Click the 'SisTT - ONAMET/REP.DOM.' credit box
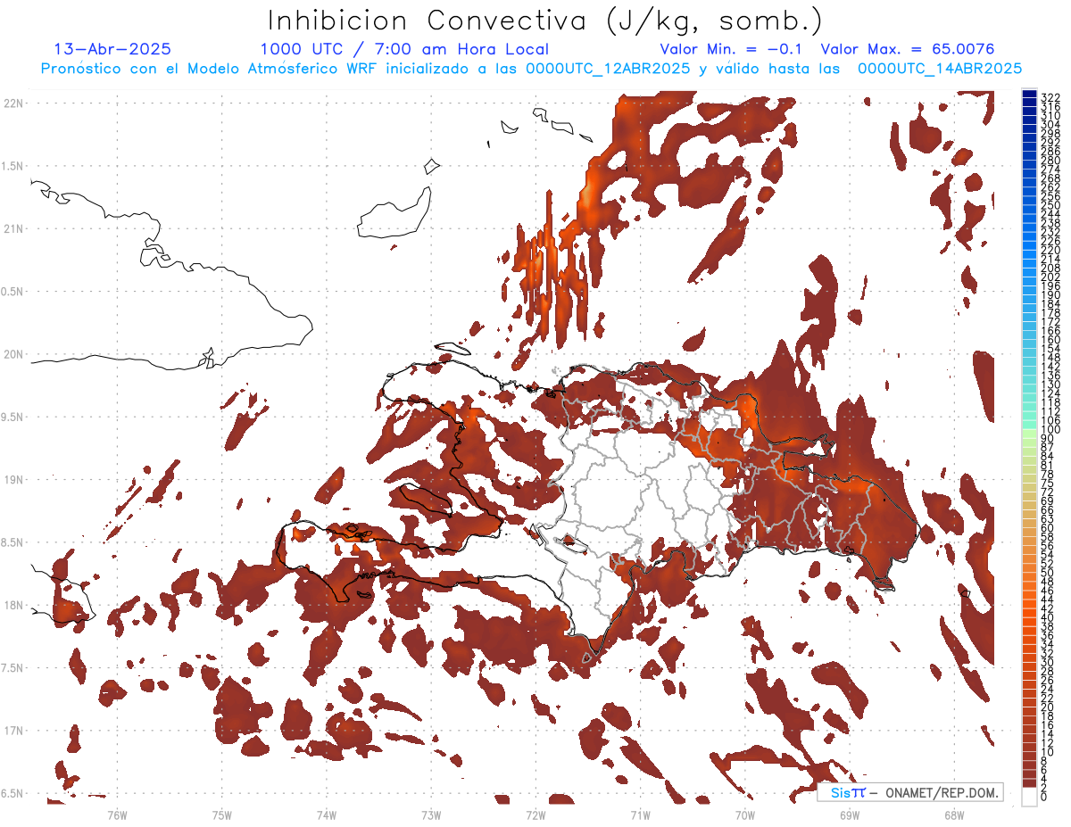Image resolution: width=1071 pixels, height=827 pixels. tap(909, 792)
